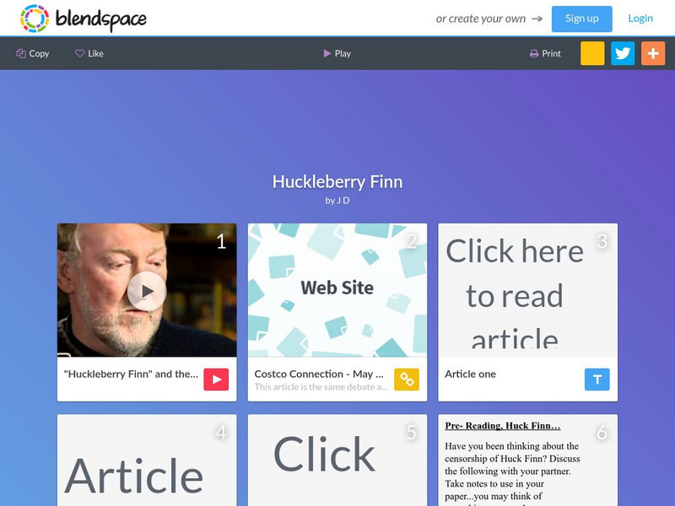Start the lesson with Play
This screenshot has width=675, height=506.
337,53
